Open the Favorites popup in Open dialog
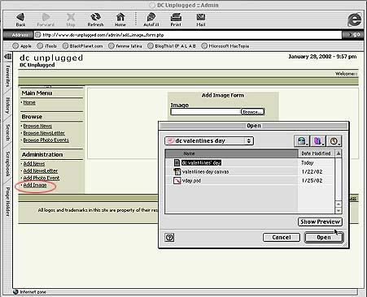The width and height of the screenshot is (367, 297). [x=317, y=141]
